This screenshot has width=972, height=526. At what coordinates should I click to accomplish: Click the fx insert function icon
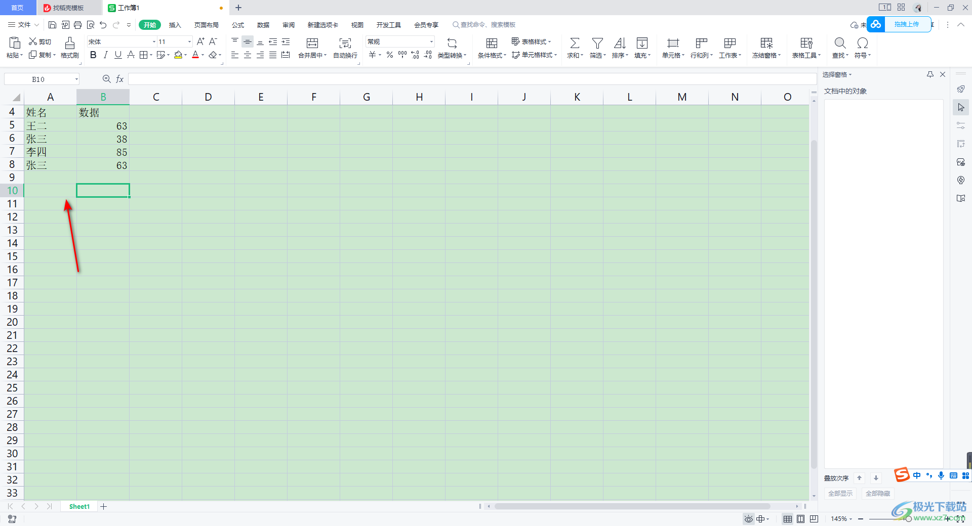pos(120,79)
